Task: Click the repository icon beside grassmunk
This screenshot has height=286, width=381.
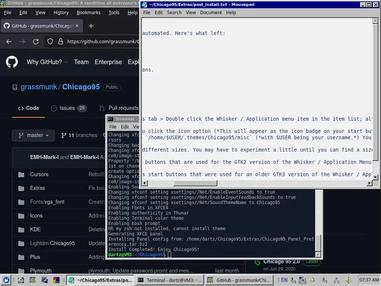Action: click(15, 87)
